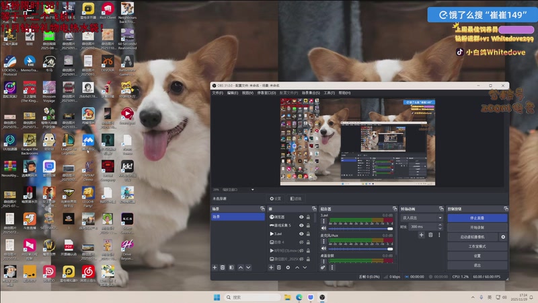Mute the 3.avi audio speaker icon
538x303 pixels.
(x=323, y=228)
